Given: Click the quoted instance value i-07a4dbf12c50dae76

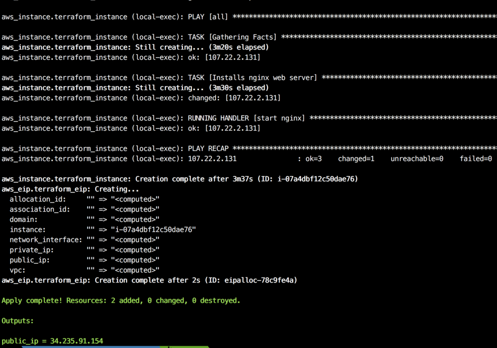Looking at the screenshot, I should coord(153,230).
